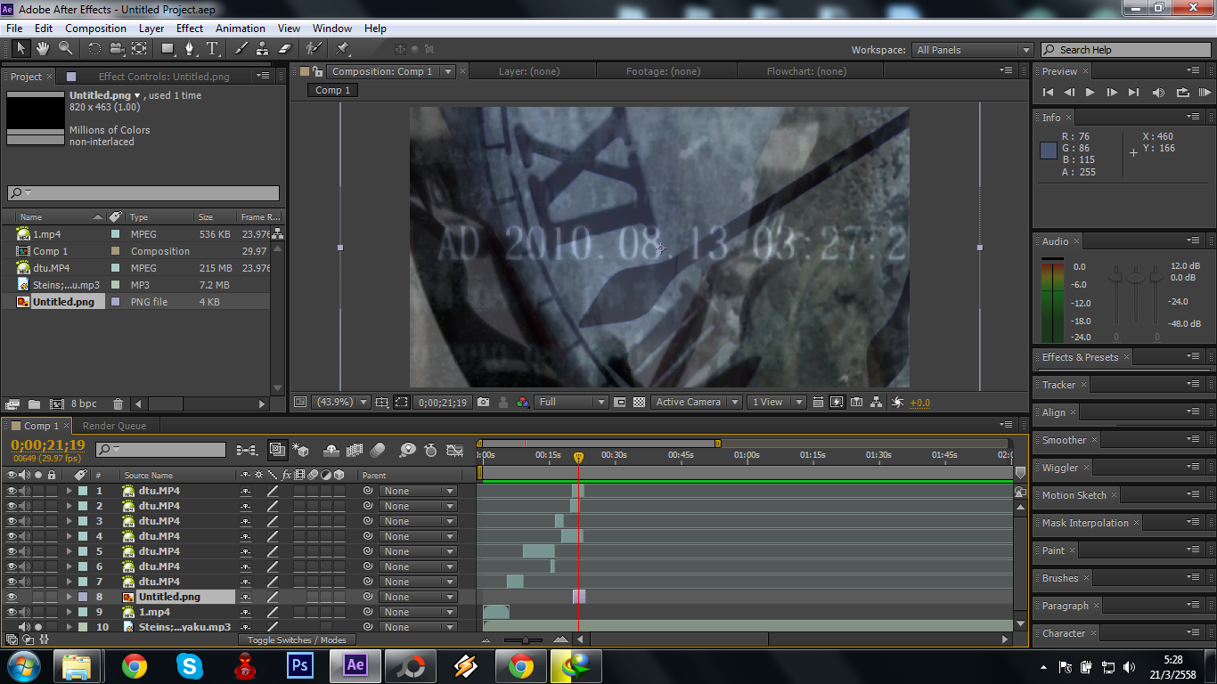Select the Unified Camera tool
The image size is (1217, 684).
click(117, 48)
